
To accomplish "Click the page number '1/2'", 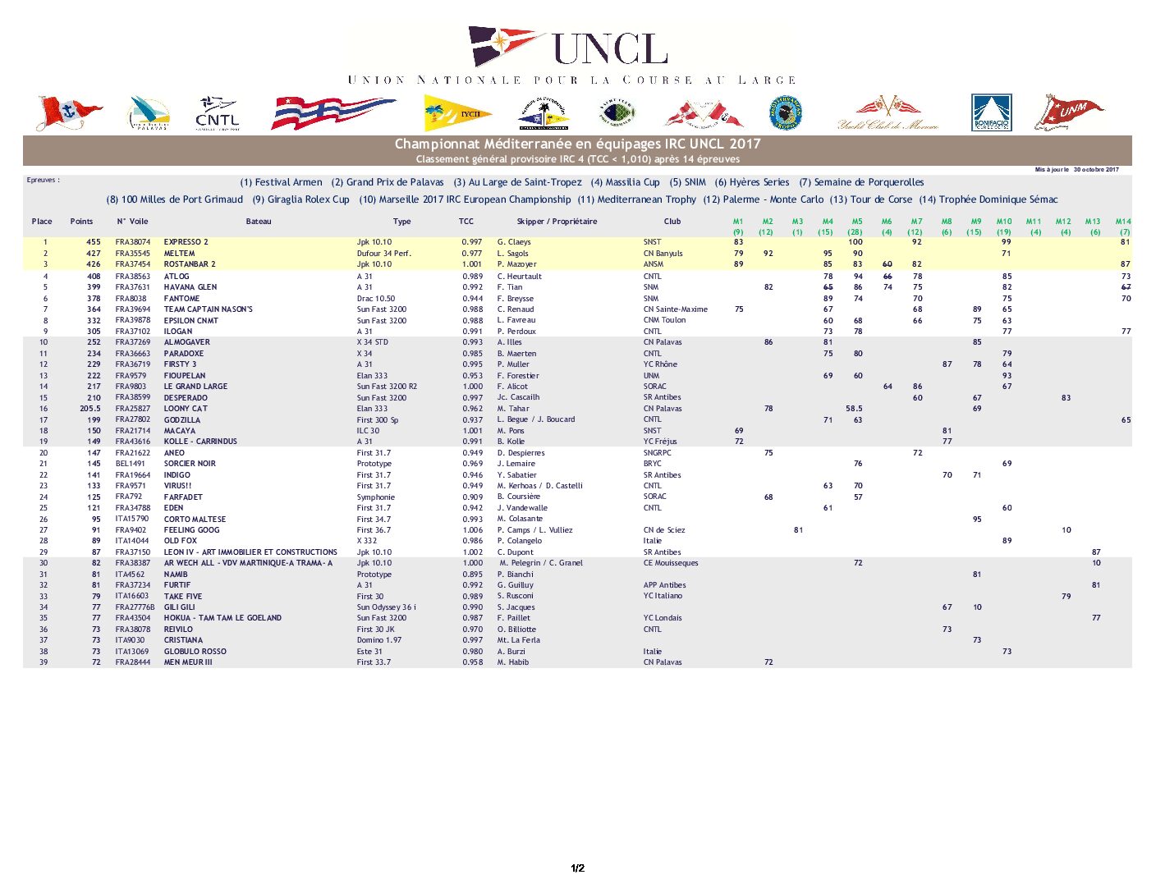I will [x=578, y=868].
